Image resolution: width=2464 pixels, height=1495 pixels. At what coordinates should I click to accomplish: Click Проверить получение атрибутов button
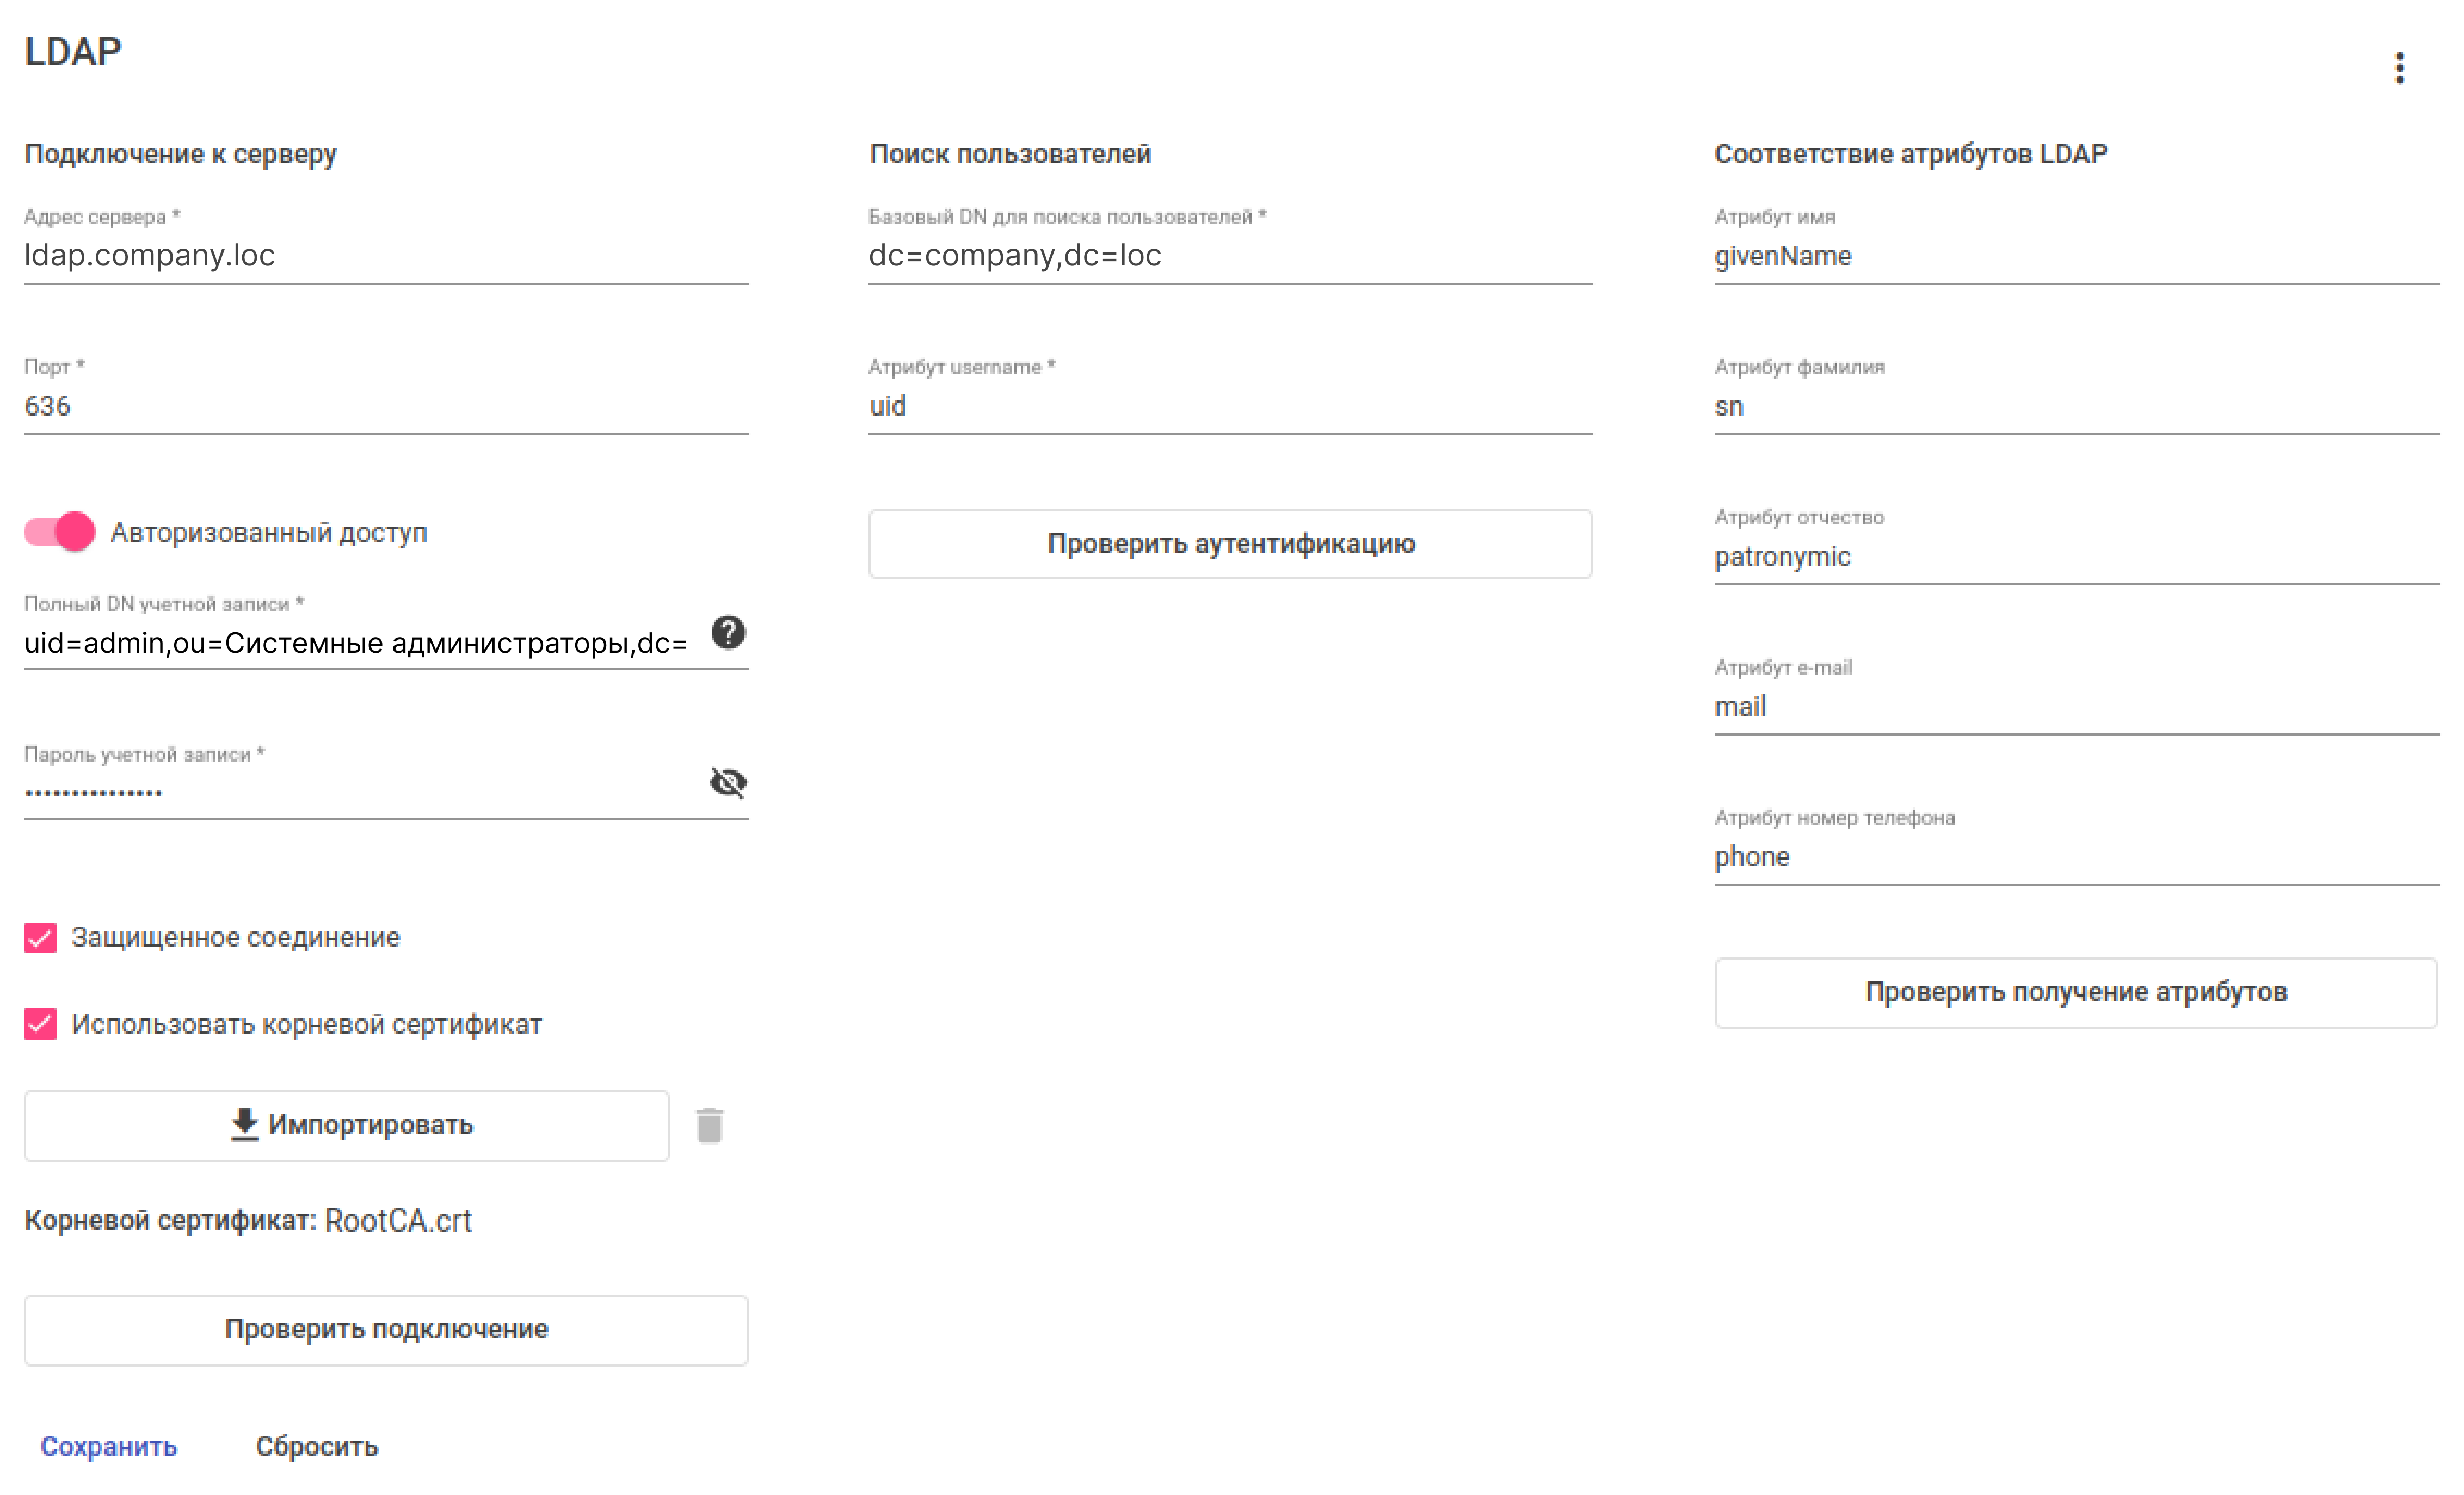tap(2075, 992)
